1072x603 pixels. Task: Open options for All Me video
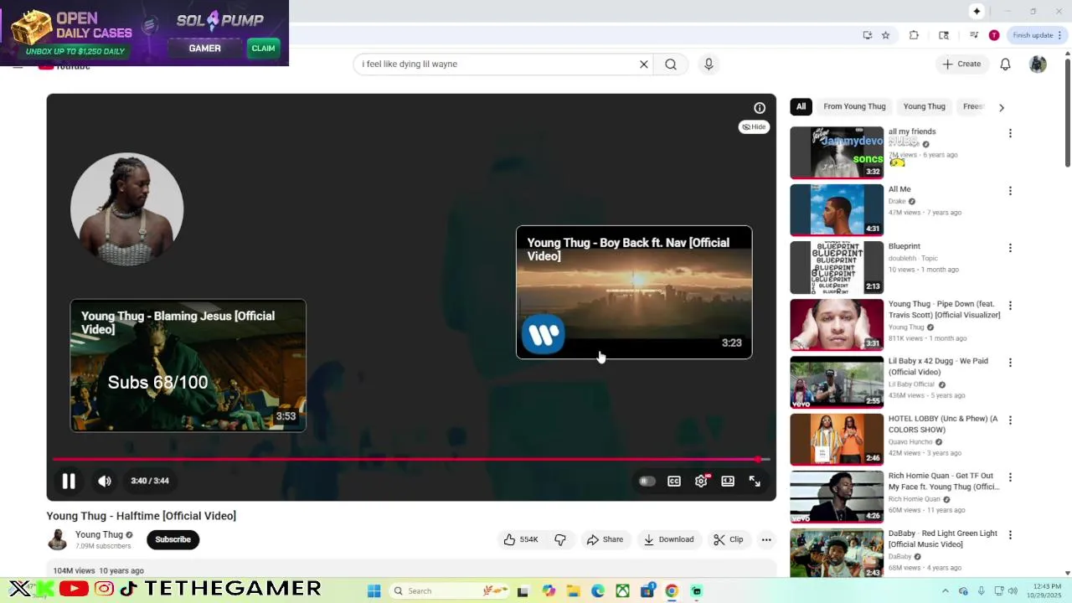pos(1010,191)
